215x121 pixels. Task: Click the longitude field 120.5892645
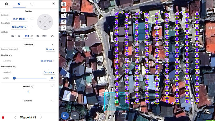pyautogui.click(x=19, y=27)
